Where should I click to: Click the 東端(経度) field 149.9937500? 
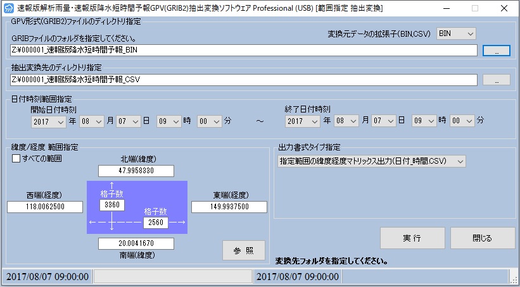tap(229, 207)
